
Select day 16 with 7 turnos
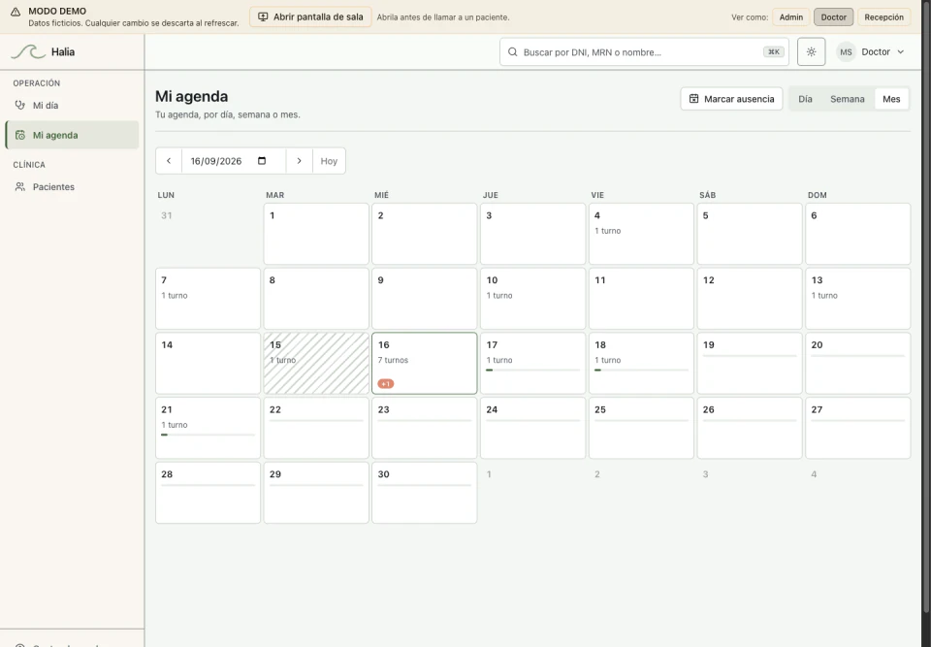(x=425, y=363)
